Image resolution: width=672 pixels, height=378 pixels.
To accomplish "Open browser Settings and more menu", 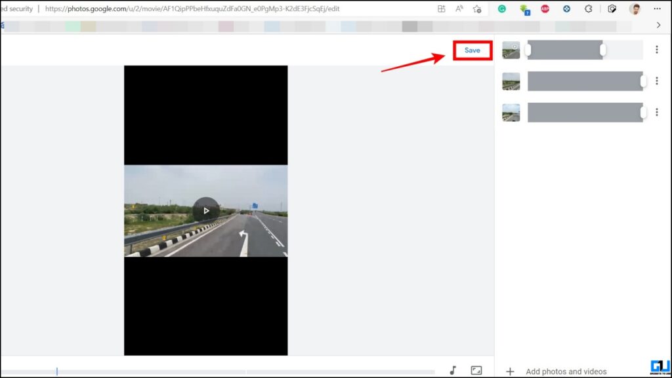I will pos(657,9).
